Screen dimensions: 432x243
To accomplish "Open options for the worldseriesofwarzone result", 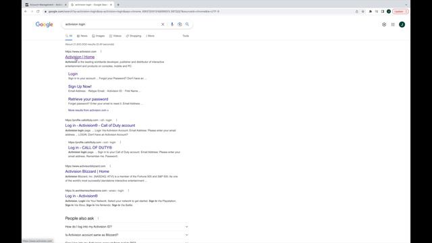I will click(x=128, y=190).
